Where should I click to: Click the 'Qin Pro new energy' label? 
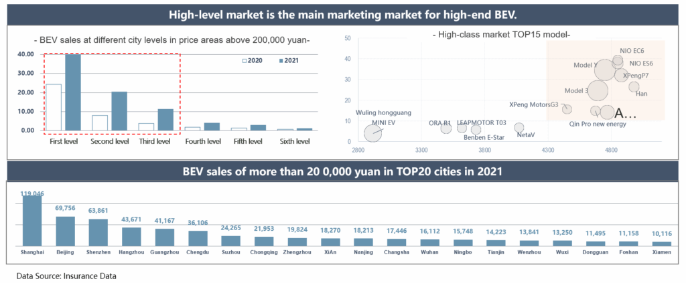pos(598,124)
